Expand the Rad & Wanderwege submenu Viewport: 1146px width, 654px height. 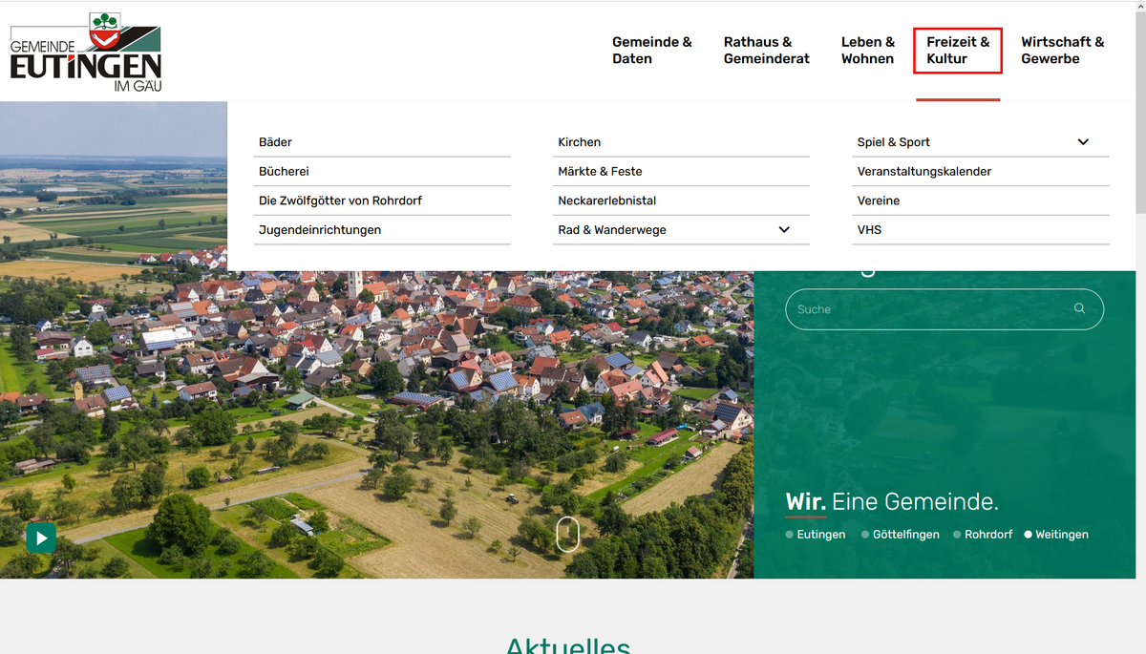(784, 230)
